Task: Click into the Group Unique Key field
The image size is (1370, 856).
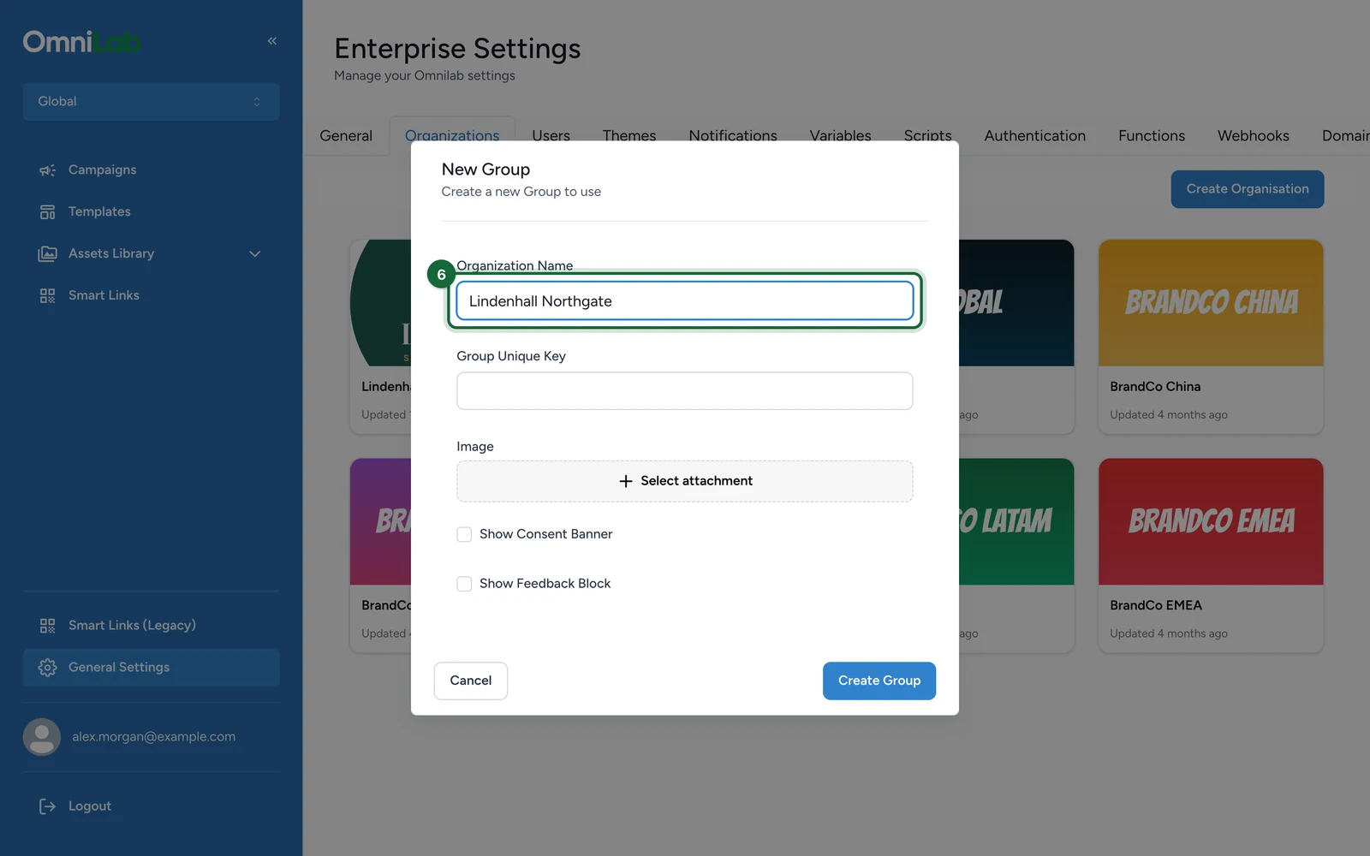Action: click(x=685, y=391)
